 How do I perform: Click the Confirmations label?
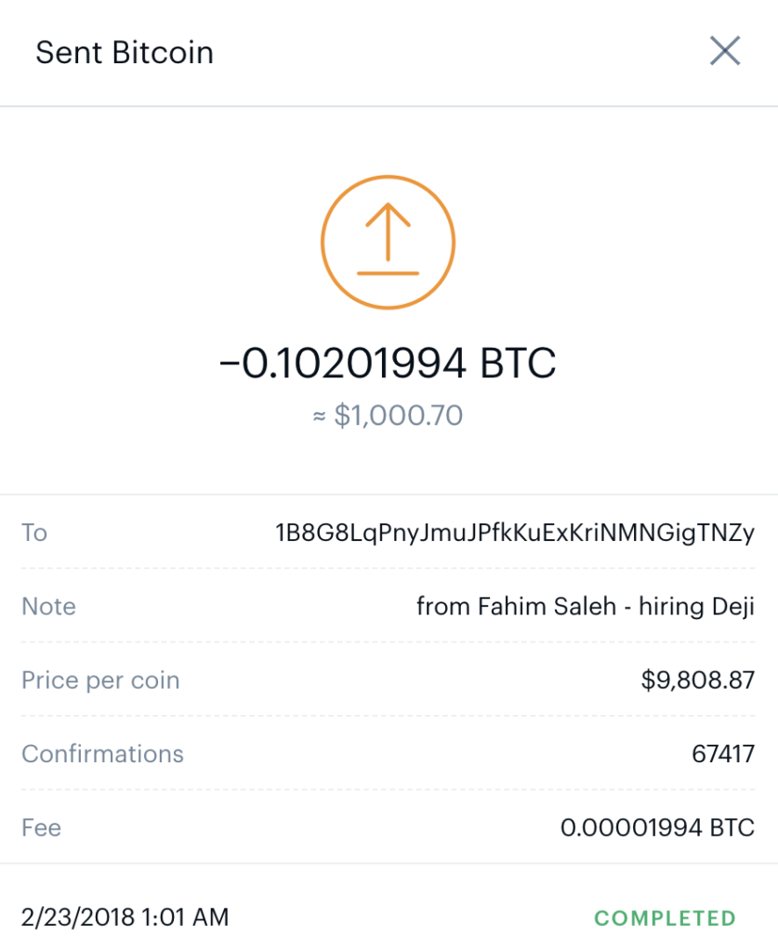click(x=102, y=753)
